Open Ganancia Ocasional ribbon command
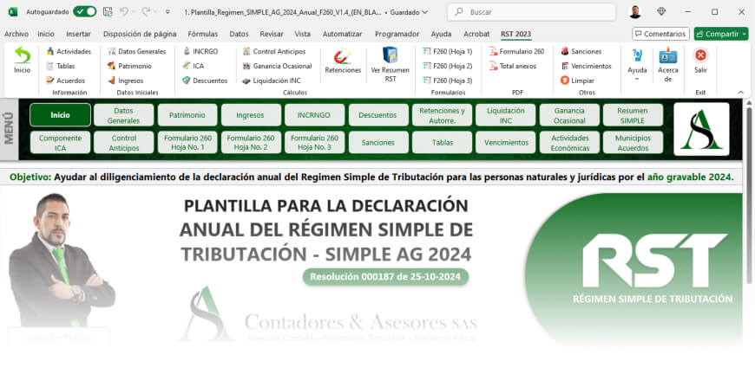The image size is (755, 374). point(277,67)
